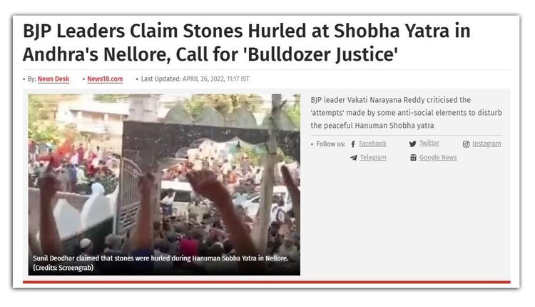535x307 pixels.
Task: Open the Hanuman Shobha Yatra screengrab image
Action: click(164, 184)
